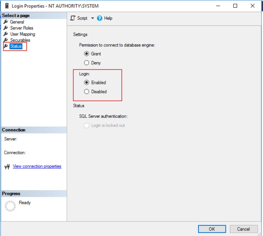Viewport: 263px width, 236px height.
Task: Click the Ready progress spinner
Action: [x=10, y=206]
